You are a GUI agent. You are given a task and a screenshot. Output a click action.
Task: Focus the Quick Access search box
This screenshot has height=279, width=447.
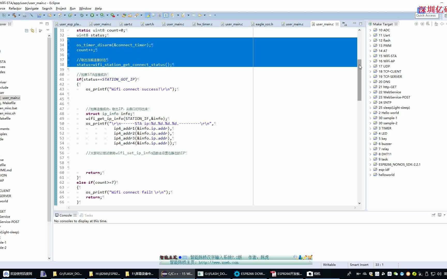[426, 16]
